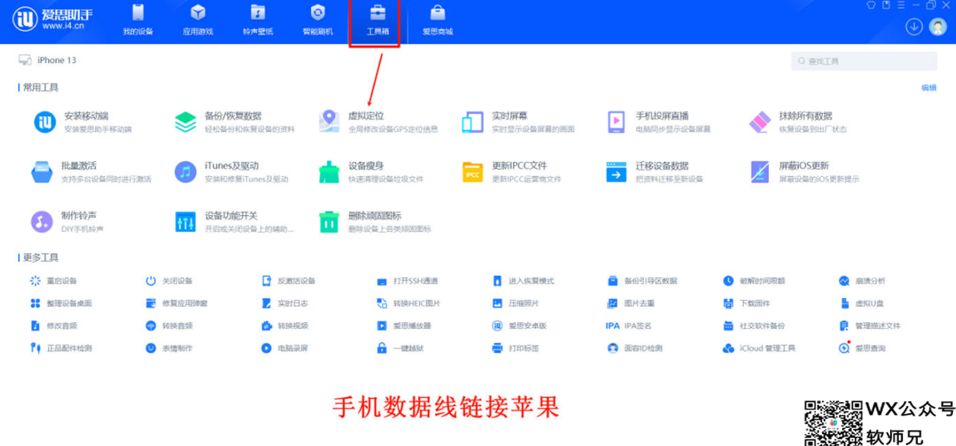Select the 工具箱 tab
956x446 pixels.
pyautogui.click(x=377, y=21)
